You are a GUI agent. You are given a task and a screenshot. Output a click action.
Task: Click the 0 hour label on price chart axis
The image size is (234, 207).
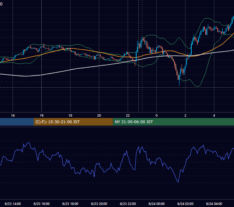coord(157,116)
